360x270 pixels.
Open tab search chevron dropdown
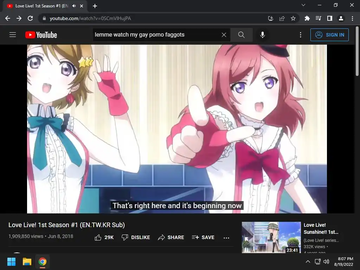tap(303, 5)
